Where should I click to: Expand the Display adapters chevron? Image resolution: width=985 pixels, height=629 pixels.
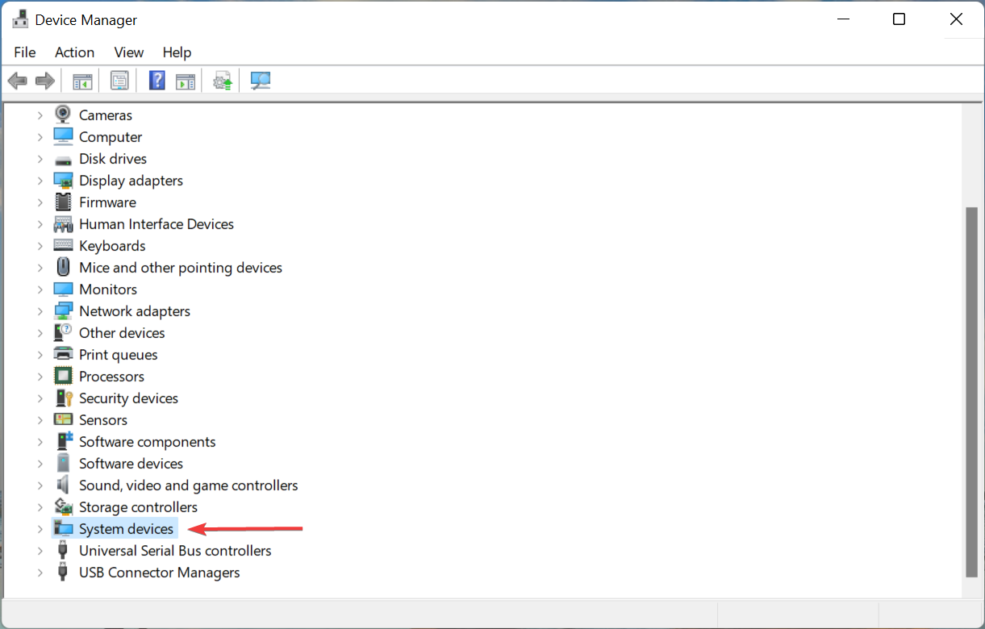point(40,181)
